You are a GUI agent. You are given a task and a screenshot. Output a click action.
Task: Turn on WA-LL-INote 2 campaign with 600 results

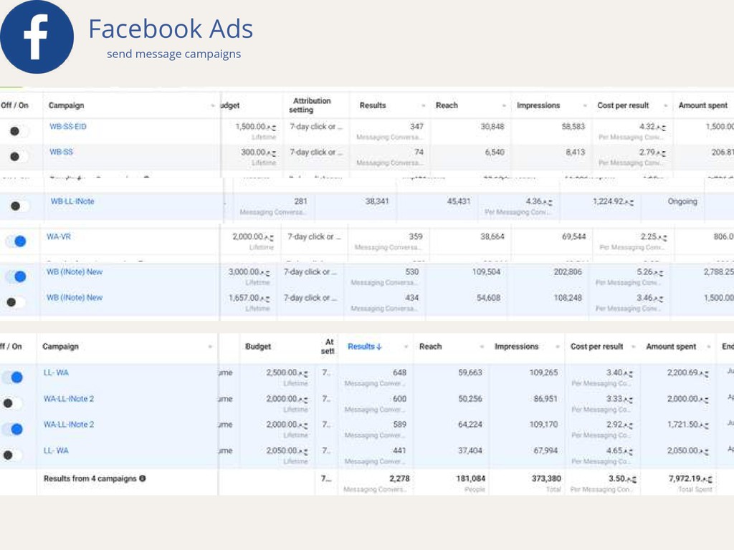click(11, 403)
